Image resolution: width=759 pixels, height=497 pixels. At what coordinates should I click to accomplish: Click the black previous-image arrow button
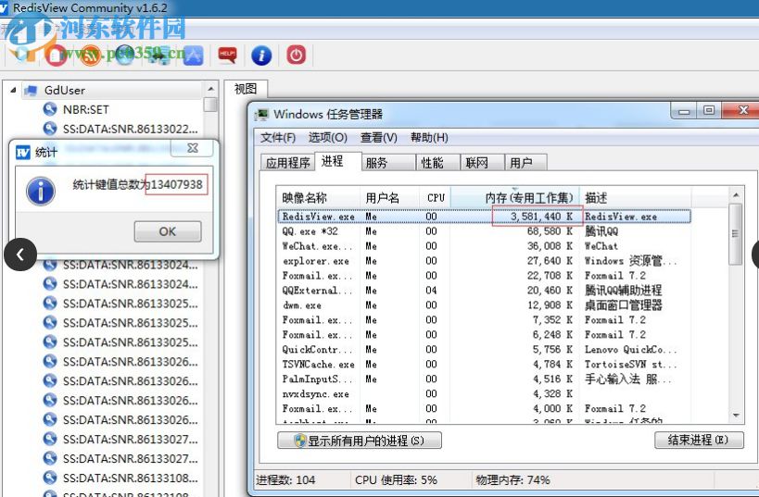20,255
